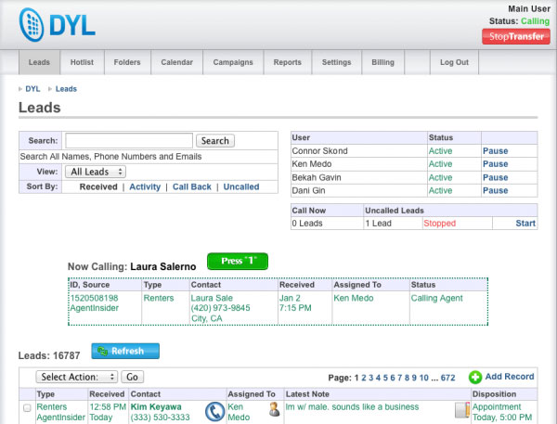
Task: Sort leads by Activity
Action: 145,187
